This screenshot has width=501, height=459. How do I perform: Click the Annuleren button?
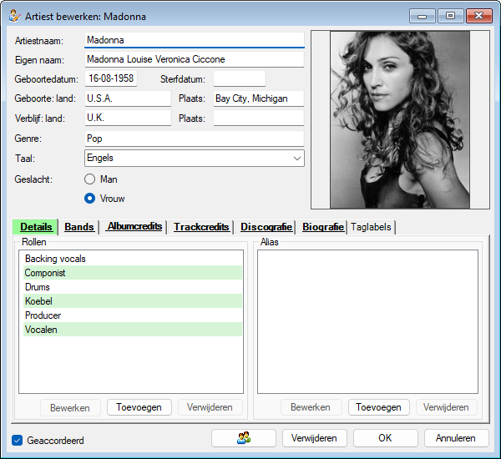(x=456, y=438)
